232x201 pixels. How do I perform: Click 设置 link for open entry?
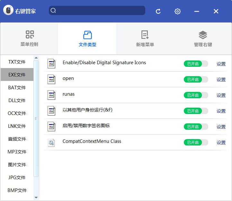(221, 80)
